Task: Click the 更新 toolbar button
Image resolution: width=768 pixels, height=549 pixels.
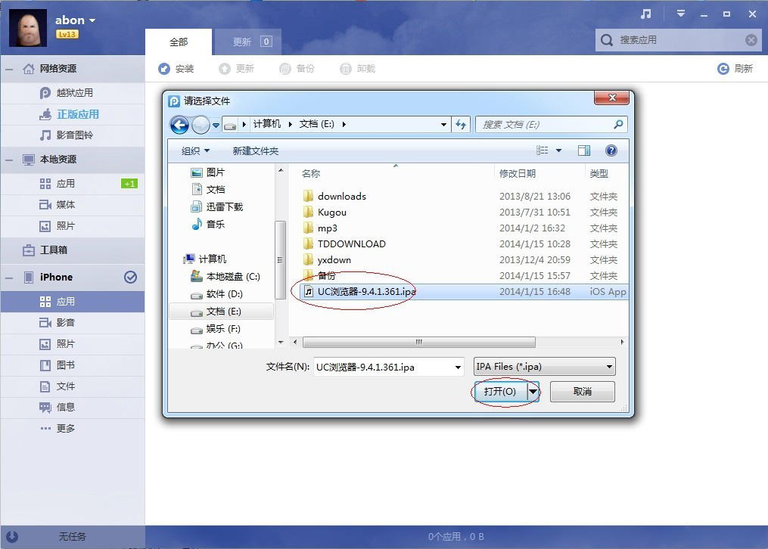Action: coord(237,69)
